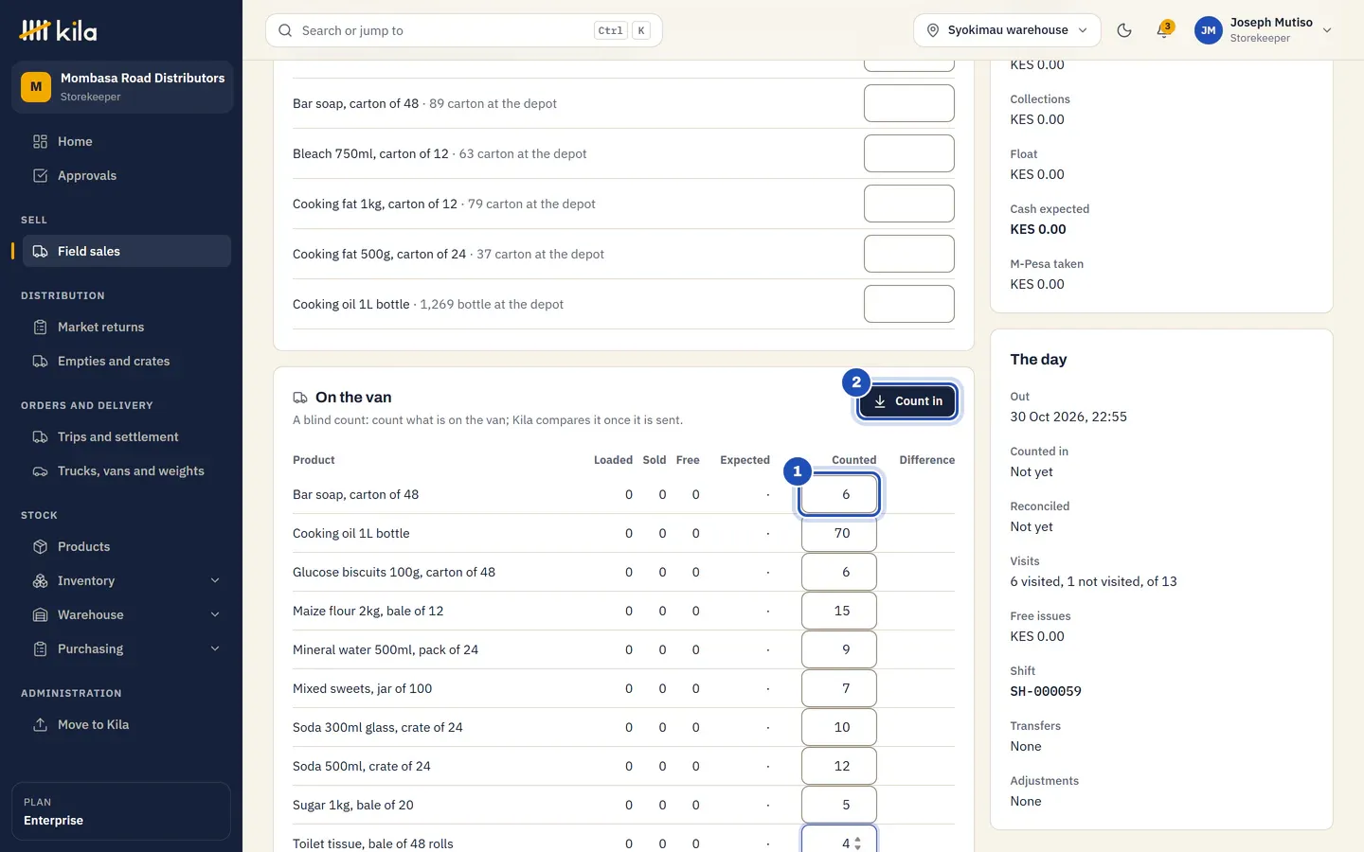1364x852 pixels.
Task: Open Market returns page
Action: (x=127, y=327)
